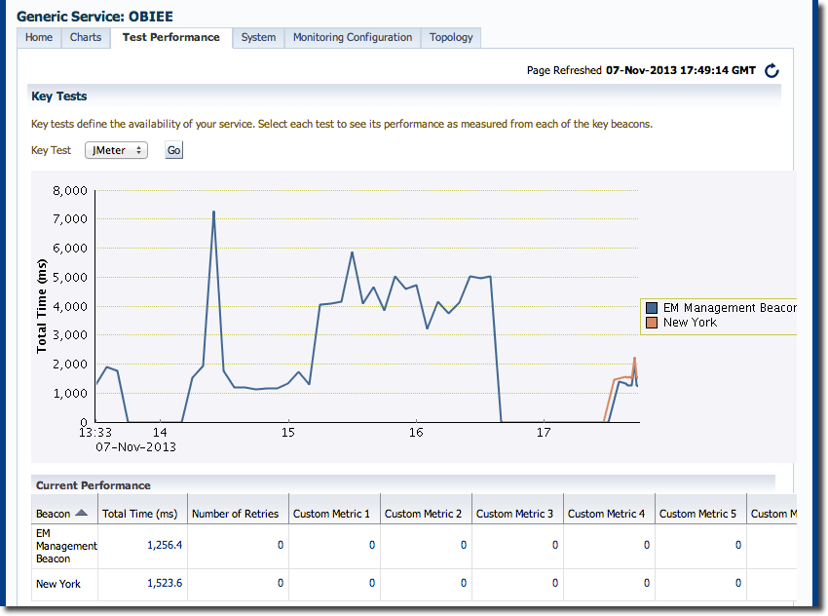Image resolution: width=828 pixels, height=616 pixels.
Task: Click the Total Time 1,256.4 value
Action: pos(164,546)
